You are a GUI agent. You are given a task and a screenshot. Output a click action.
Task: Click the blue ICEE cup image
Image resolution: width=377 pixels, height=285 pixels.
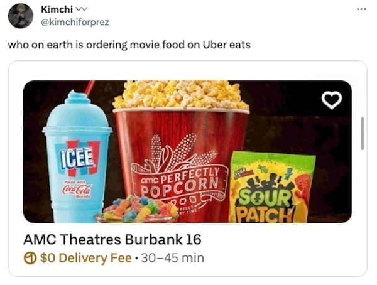pyautogui.click(x=77, y=157)
